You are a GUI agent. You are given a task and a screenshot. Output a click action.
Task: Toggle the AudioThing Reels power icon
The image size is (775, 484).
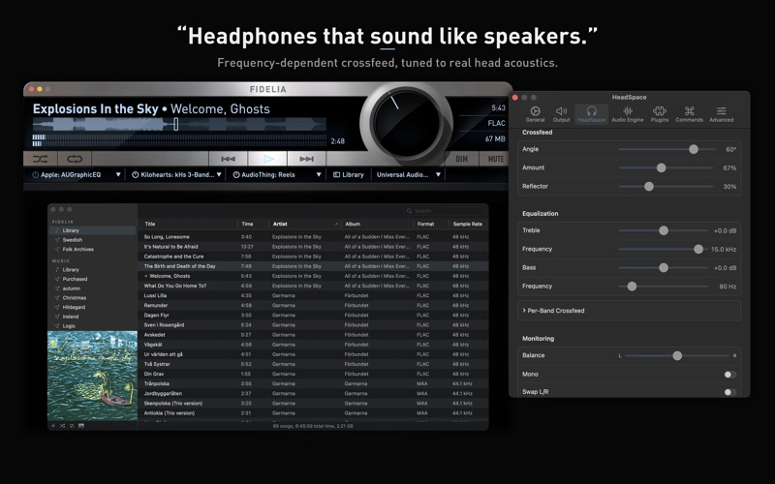tap(236, 175)
